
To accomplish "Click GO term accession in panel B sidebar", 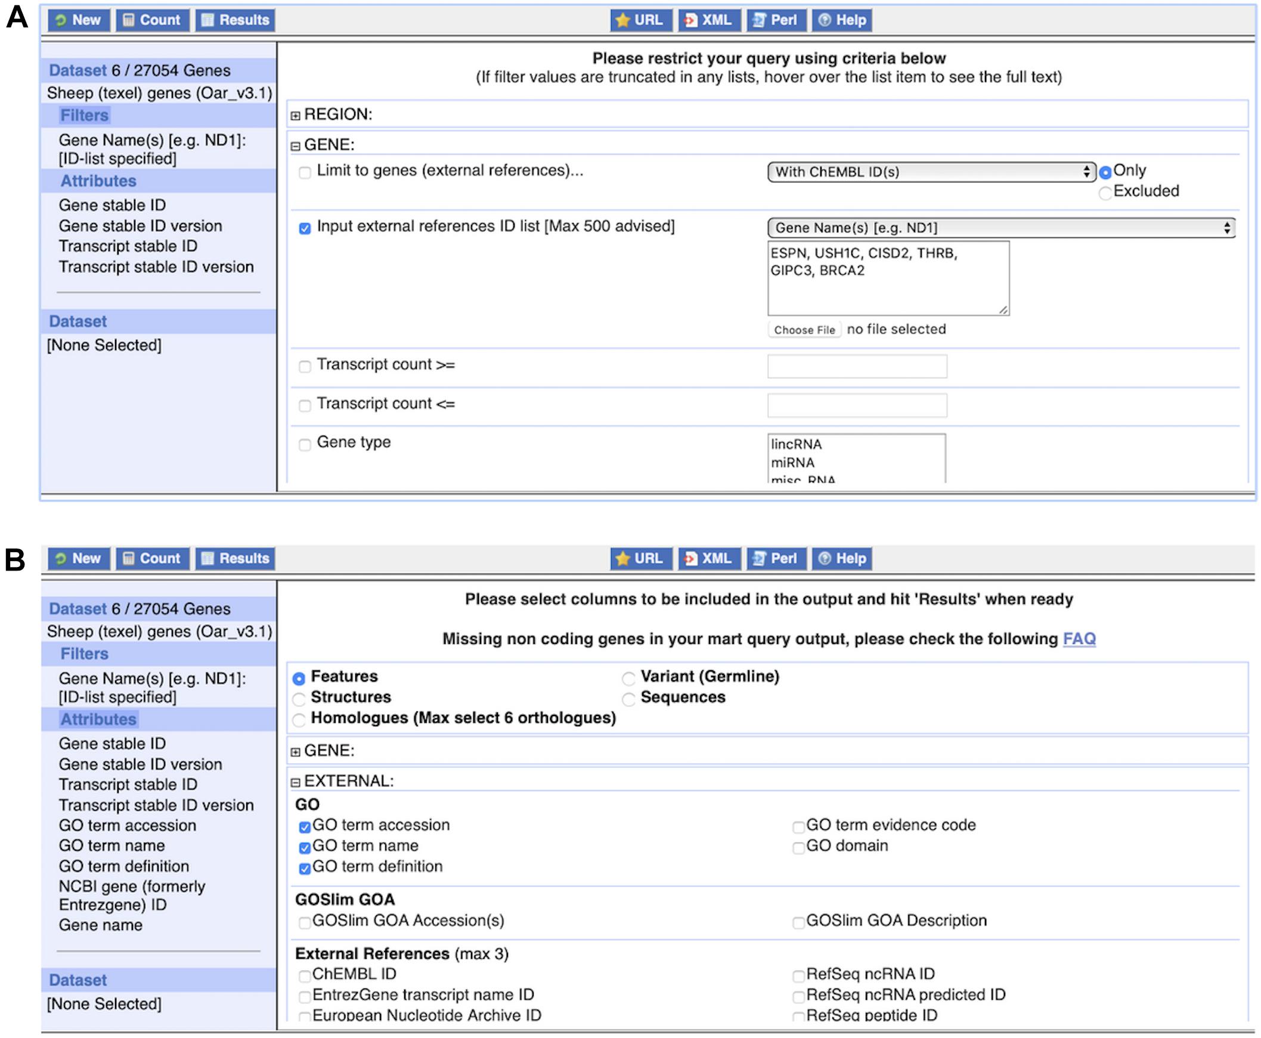I will 128,826.
